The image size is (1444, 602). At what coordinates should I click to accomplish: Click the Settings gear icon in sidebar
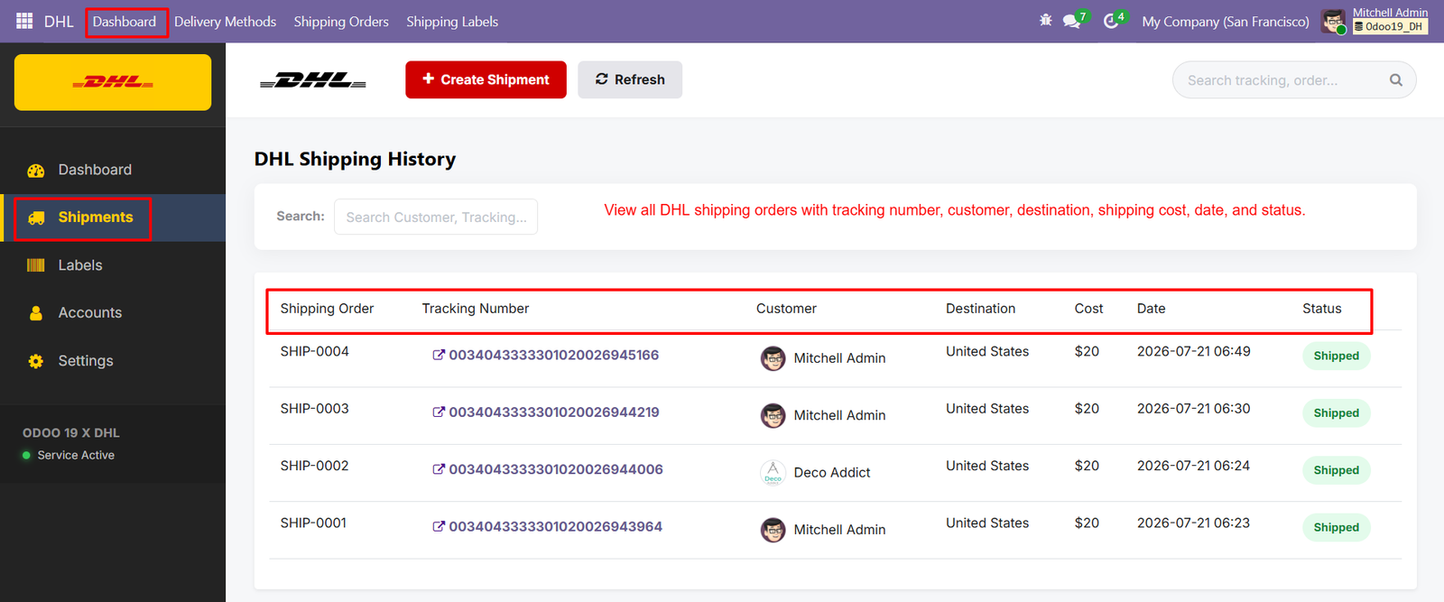click(36, 361)
